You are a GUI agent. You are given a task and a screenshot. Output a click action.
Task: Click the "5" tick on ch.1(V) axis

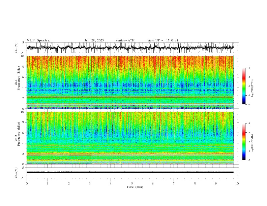click(x=23, y=43)
